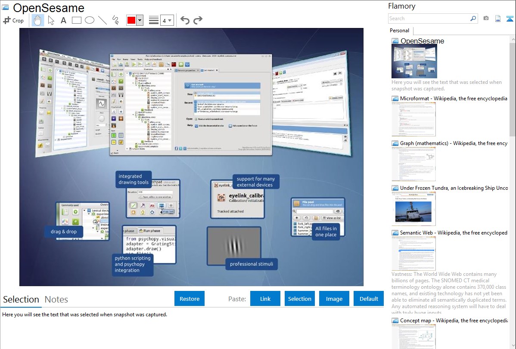The height and width of the screenshot is (349, 516).
Task: Expand the line width dropdown showing 4
Action: pos(170,20)
